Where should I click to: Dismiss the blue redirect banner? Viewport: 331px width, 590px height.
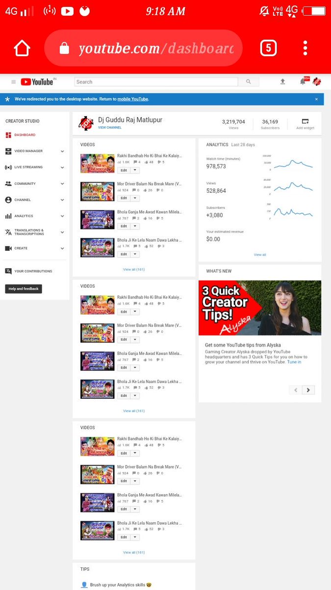[x=316, y=99]
